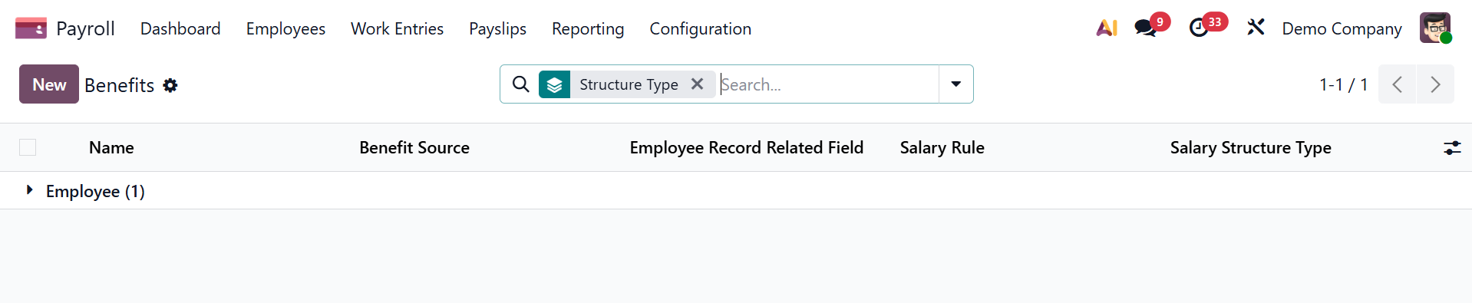Screen dimensions: 1472x303
Task: Click the Payroll app name
Action: [x=85, y=28]
